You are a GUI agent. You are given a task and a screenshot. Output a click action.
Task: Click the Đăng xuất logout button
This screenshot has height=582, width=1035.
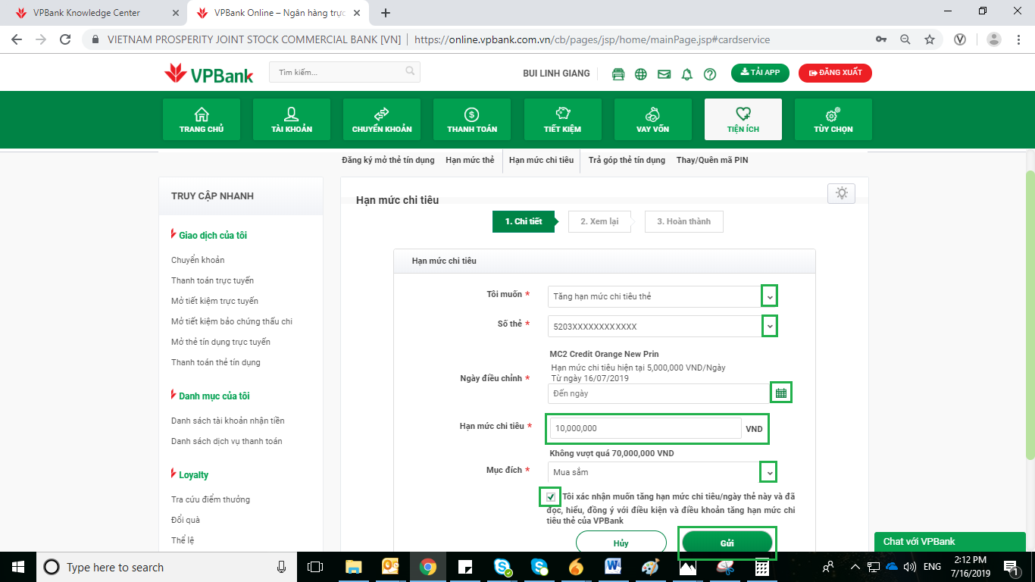[x=835, y=73]
